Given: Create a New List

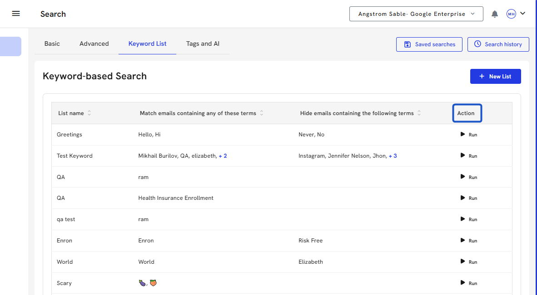Looking at the screenshot, I should click(x=495, y=77).
